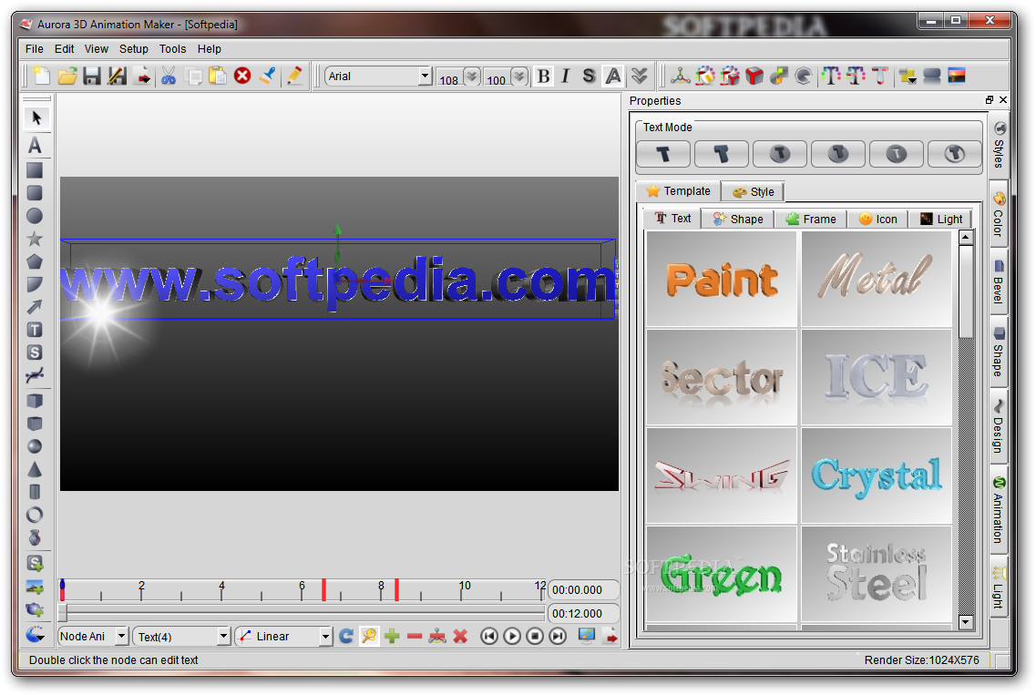
Task: Select first Text Mode button
Action: [x=663, y=154]
